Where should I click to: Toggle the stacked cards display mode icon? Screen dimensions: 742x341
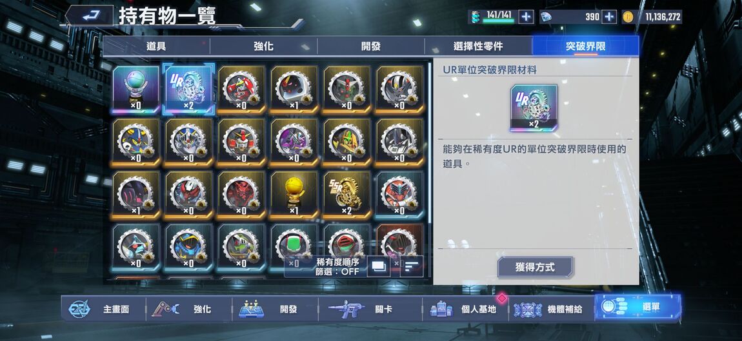(379, 268)
